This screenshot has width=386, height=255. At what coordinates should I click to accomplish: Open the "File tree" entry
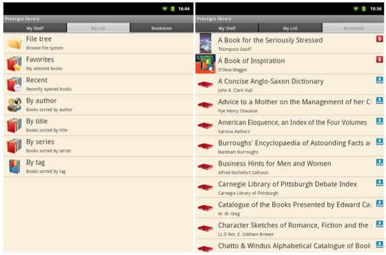pyautogui.click(x=99, y=43)
